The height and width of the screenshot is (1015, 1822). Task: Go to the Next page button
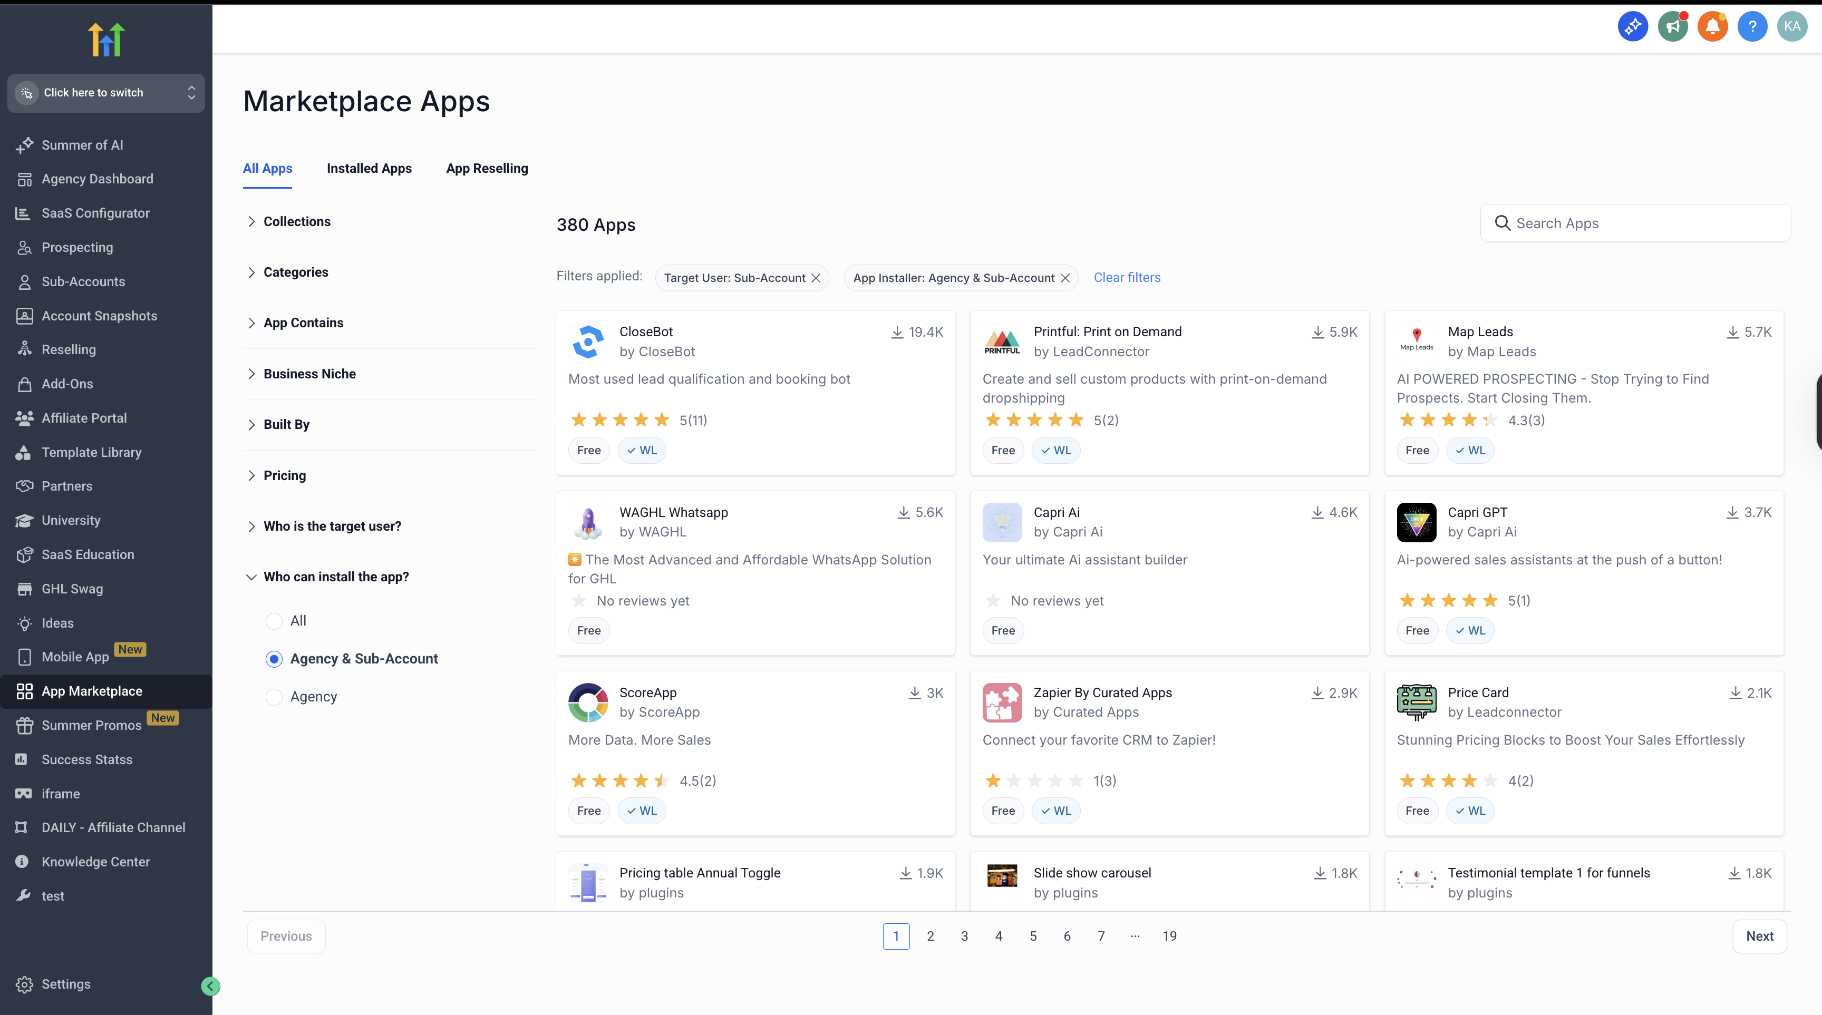(1759, 936)
